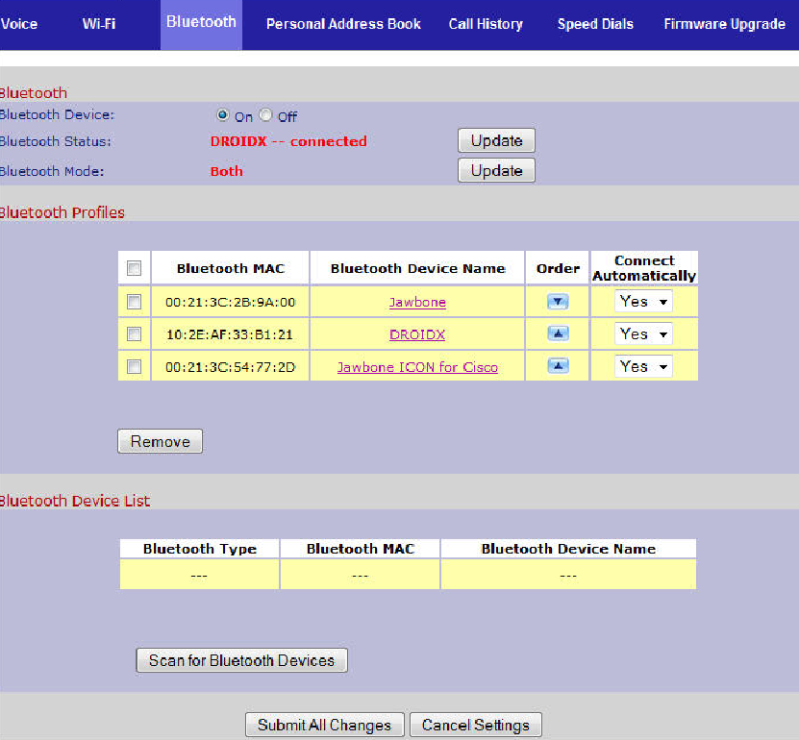This screenshot has width=799, height=740.
Task: Open the Call History tab
Action: tap(486, 24)
